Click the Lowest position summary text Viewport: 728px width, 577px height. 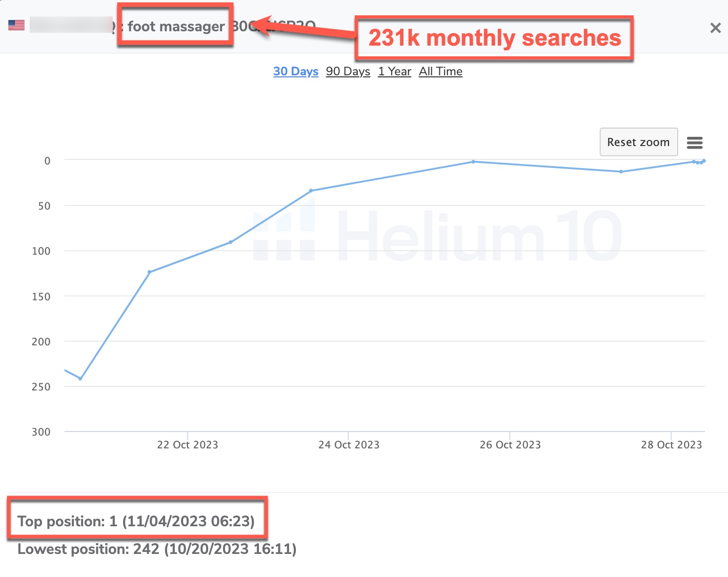[x=157, y=549]
